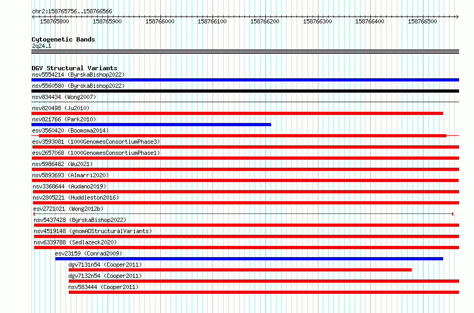This screenshot has width=474, height=313.
Task: Click the nsv5554214 (ByrskaBishop2022) variant label
Action: click(78, 75)
